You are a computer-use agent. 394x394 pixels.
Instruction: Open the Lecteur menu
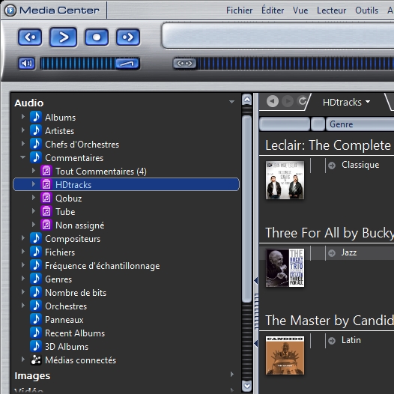[x=331, y=10]
